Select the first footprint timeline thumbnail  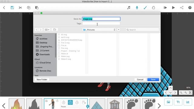click(132, 104)
